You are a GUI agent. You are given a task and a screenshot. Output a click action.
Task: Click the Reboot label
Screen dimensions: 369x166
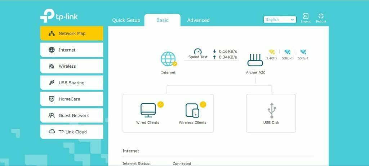[x=321, y=22]
